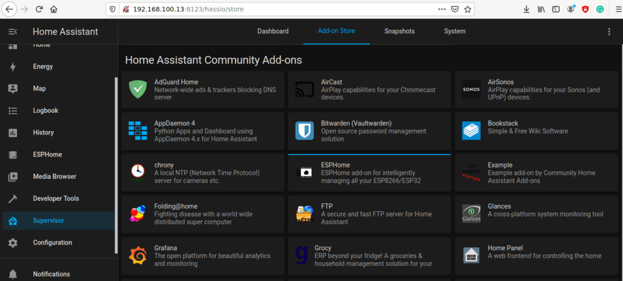Click the browser home button
This screenshot has height=281, width=623.
click(x=54, y=9)
